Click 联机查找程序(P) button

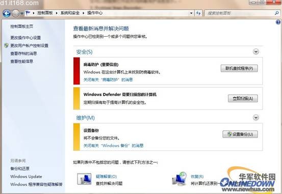239,68
